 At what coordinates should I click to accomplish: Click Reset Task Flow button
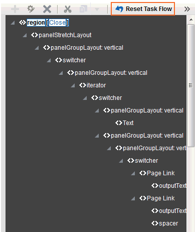click(x=143, y=9)
